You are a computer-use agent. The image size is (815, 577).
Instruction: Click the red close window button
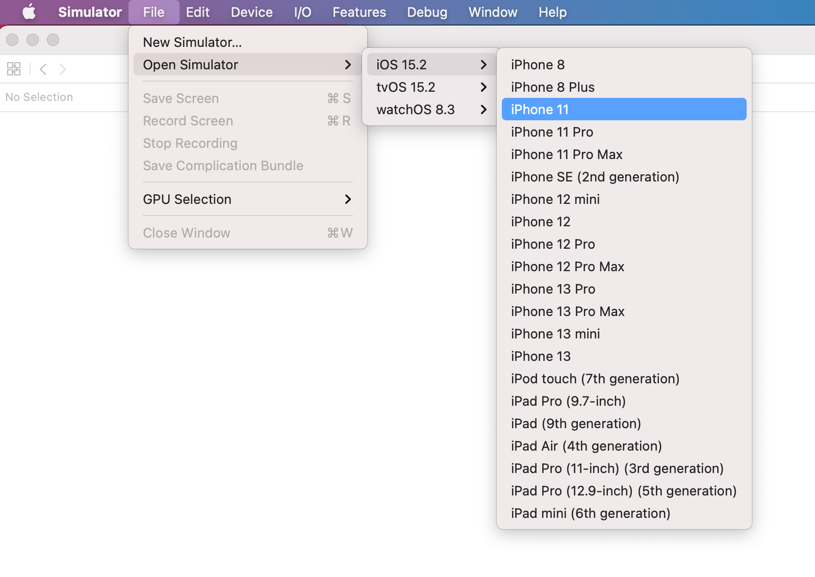12,40
